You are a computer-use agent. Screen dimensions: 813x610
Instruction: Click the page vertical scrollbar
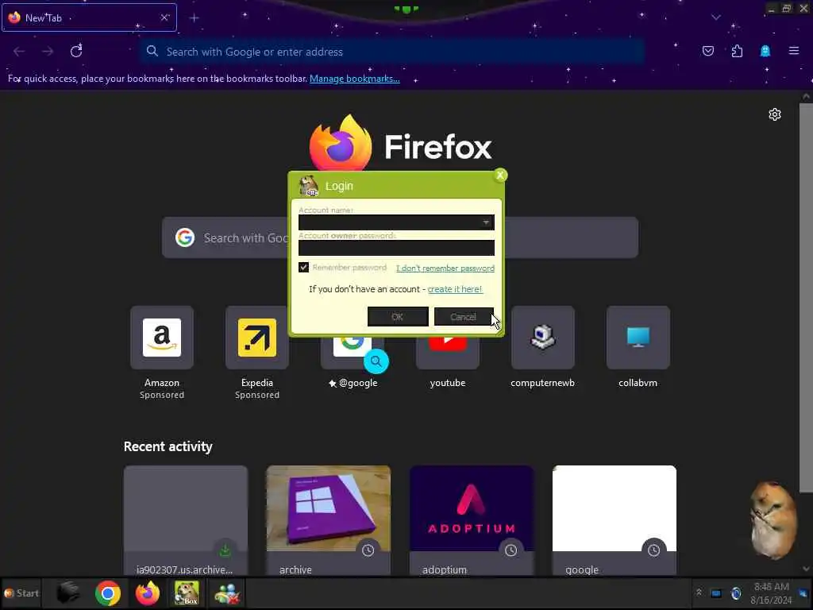click(x=806, y=298)
